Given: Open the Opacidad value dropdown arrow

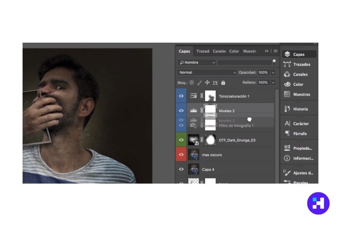Looking at the screenshot, I should click(x=273, y=72).
